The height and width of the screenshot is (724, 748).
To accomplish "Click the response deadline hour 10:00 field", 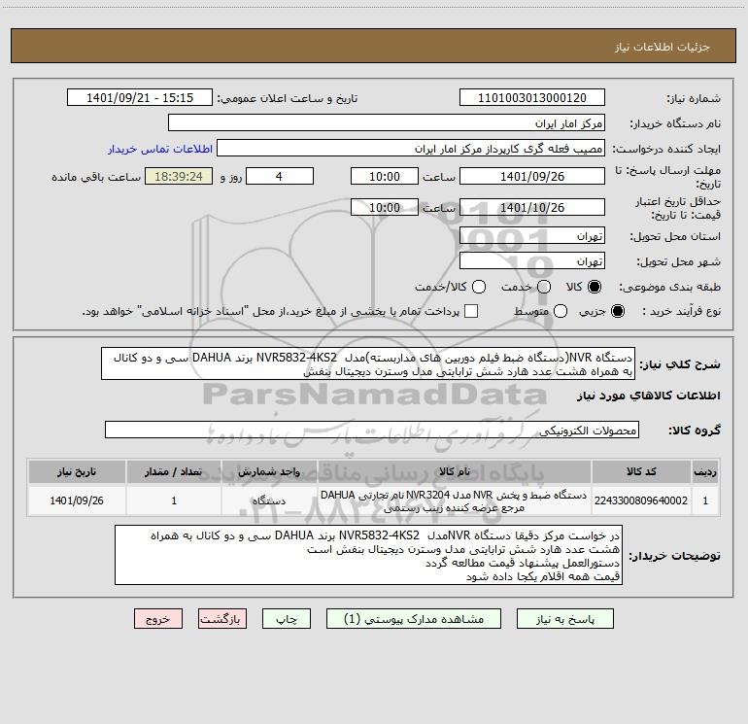I will [385, 176].
